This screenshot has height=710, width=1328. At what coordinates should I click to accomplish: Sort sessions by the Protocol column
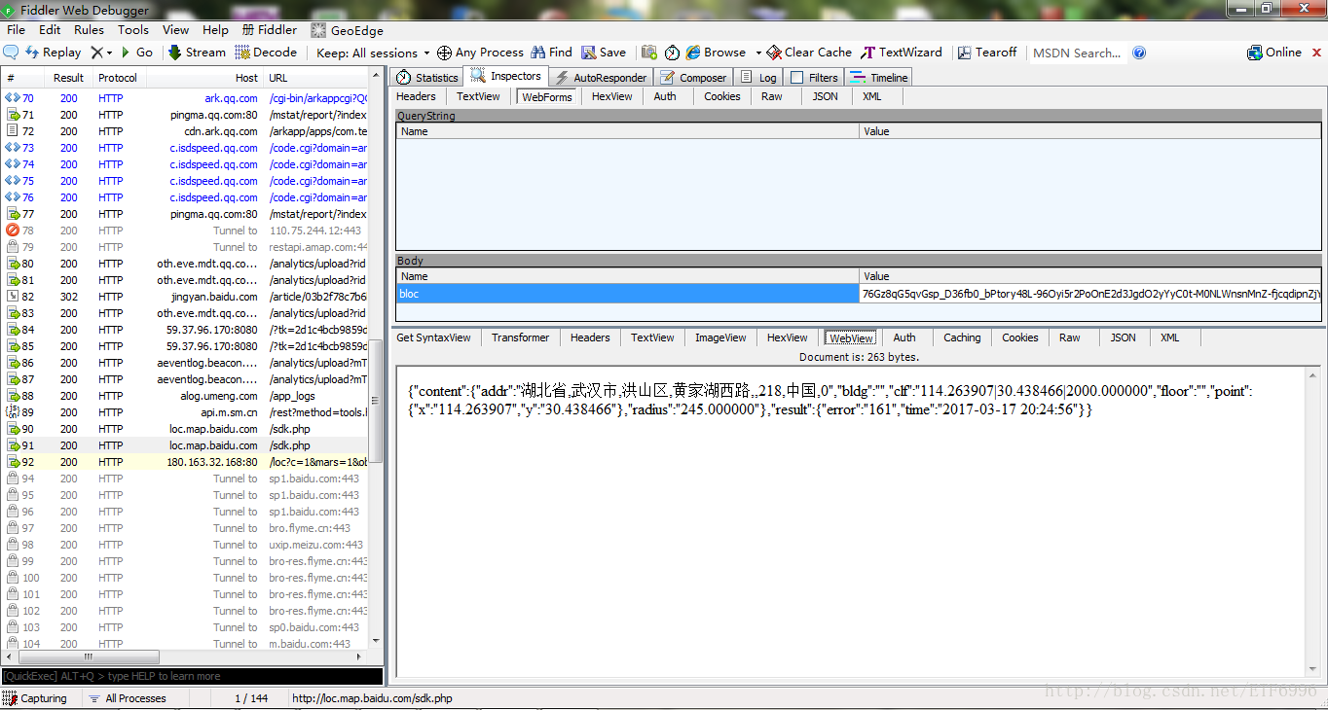click(118, 78)
